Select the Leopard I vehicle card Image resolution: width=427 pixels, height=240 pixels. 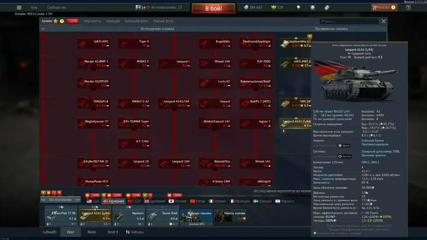(x=175, y=64)
